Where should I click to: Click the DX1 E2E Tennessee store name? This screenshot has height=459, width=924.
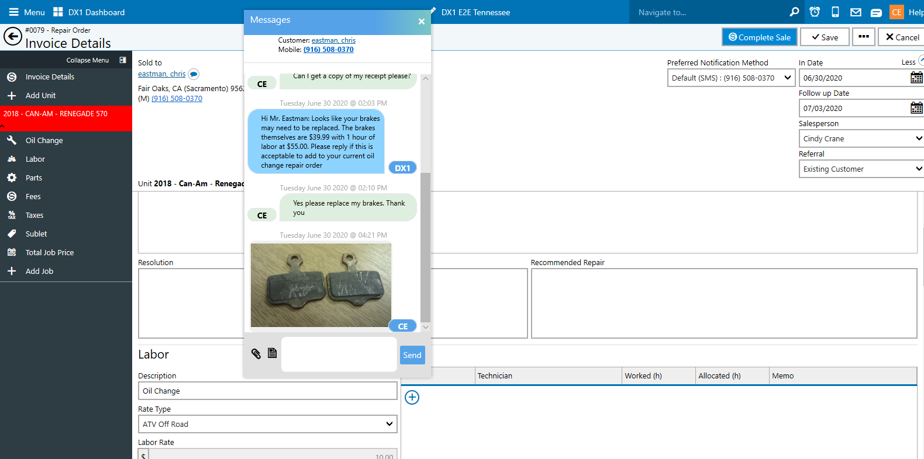[x=475, y=12]
